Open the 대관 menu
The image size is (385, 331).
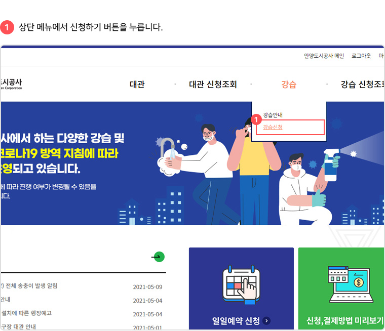pyautogui.click(x=137, y=85)
